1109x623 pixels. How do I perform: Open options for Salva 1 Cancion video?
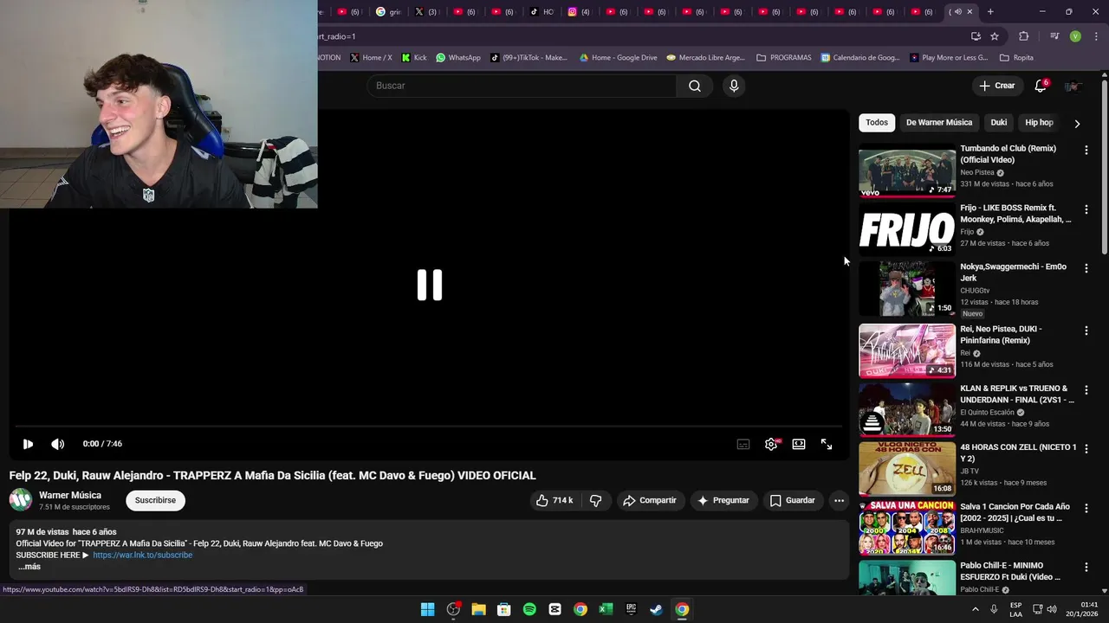tap(1086, 508)
